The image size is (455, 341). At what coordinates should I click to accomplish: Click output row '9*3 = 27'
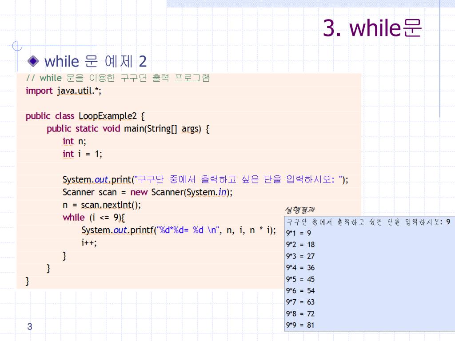coord(300,256)
